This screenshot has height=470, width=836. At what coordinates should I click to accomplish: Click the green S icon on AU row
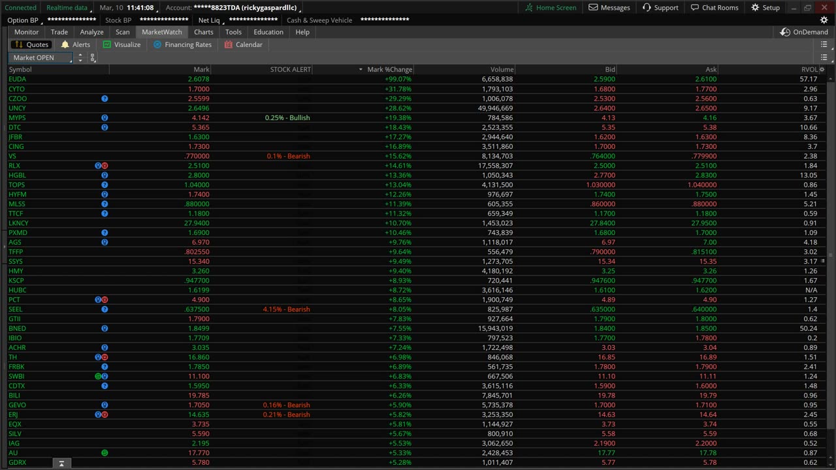[104, 452]
